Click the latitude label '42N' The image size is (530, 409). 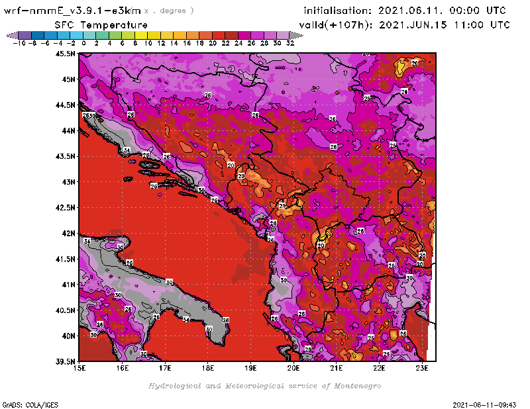point(68,234)
